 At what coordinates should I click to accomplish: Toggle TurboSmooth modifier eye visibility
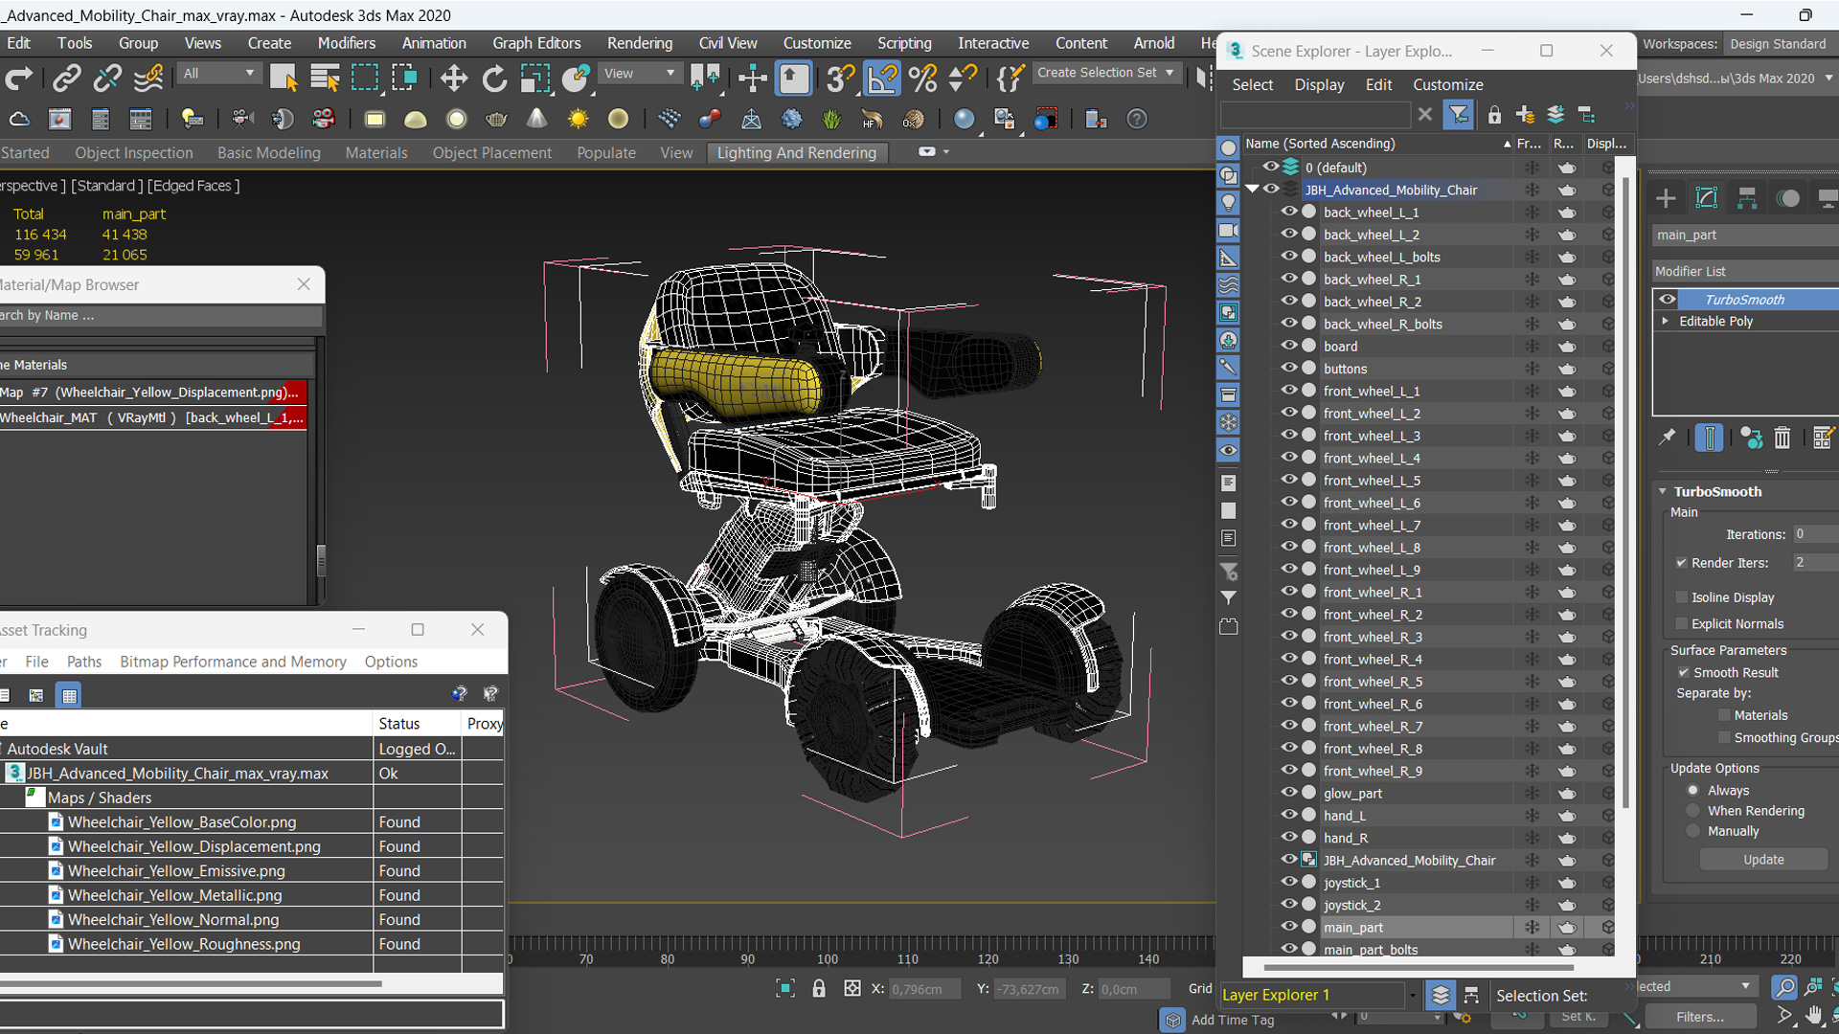1668,300
